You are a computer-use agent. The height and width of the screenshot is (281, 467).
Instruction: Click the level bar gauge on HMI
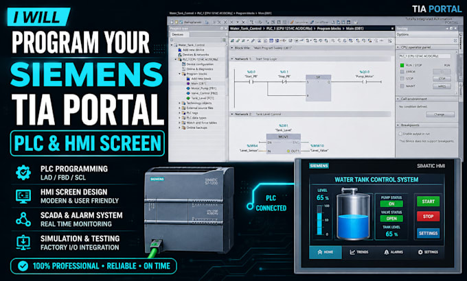click(319, 220)
